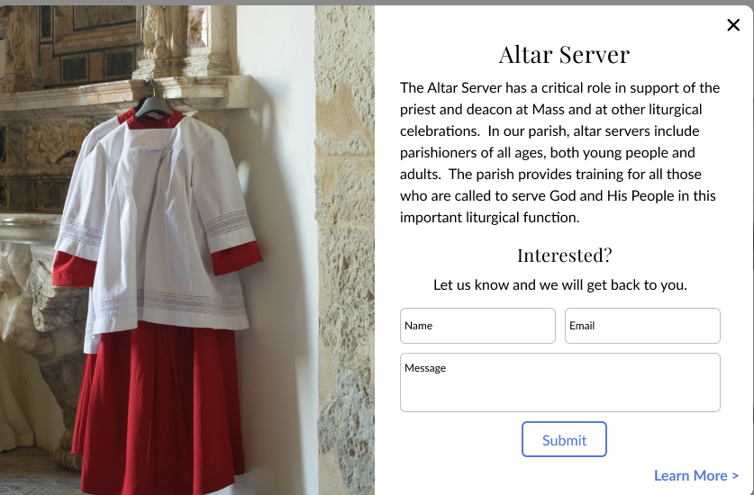Click the Altar Server description paragraph
754x495 pixels.
pyautogui.click(x=560, y=152)
